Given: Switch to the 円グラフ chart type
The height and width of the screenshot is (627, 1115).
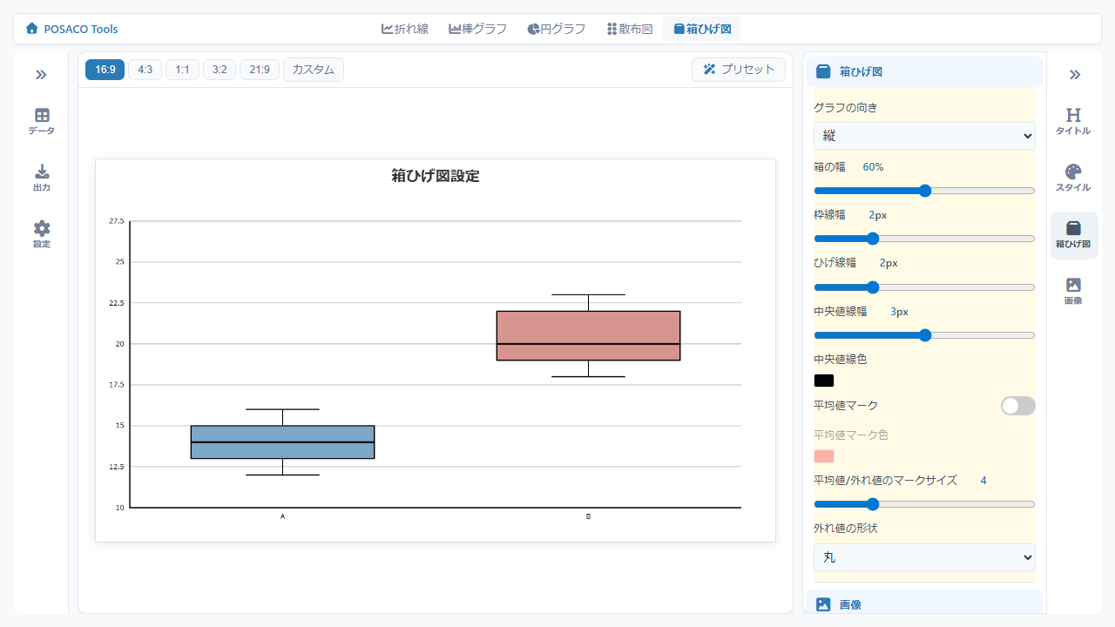Looking at the screenshot, I should (556, 29).
